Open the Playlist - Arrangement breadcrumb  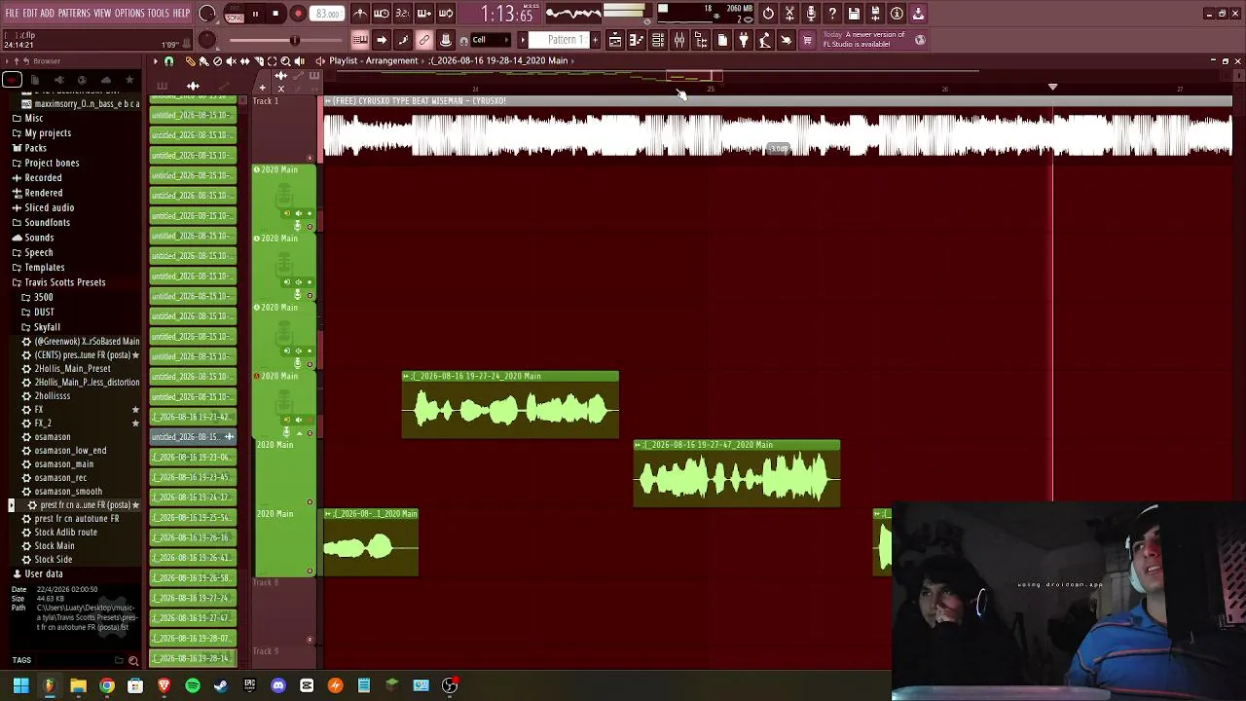[374, 61]
